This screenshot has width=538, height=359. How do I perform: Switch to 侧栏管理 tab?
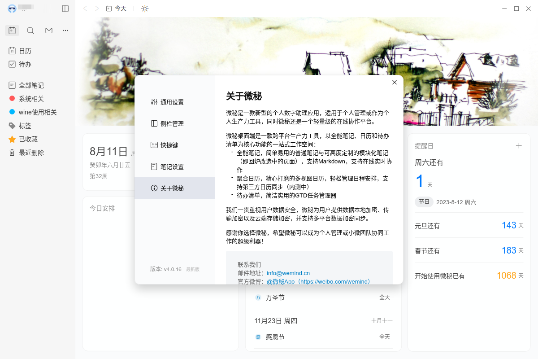(172, 124)
